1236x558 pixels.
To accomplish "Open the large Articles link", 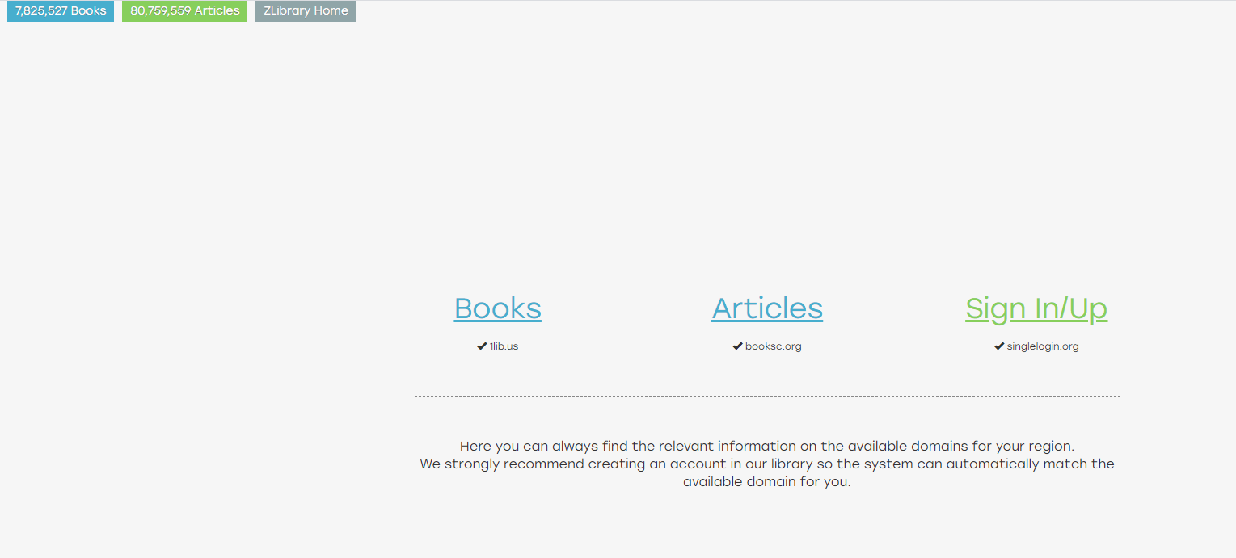I will pos(767,308).
